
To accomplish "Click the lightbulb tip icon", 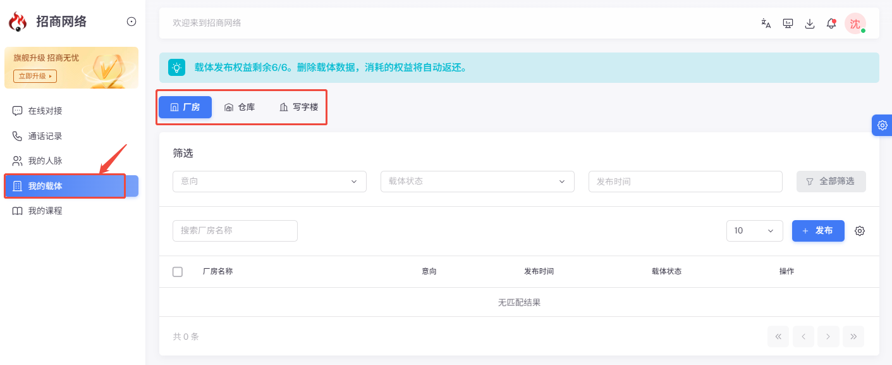I will 176,68.
